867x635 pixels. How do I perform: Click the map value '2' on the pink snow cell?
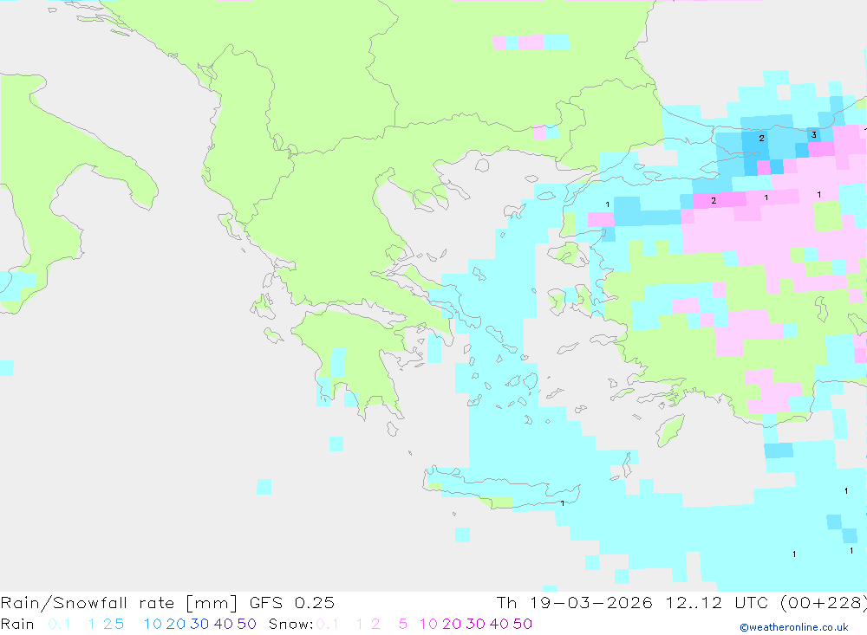(x=714, y=201)
